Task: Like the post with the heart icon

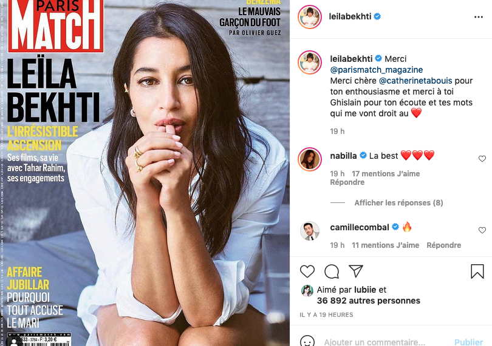Action: (x=307, y=271)
